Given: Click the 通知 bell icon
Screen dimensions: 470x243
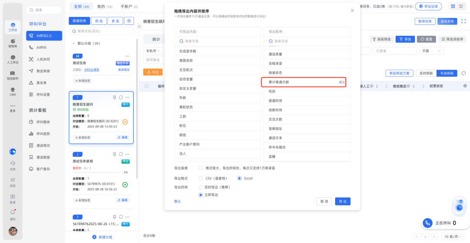Looking at the screenshot, I should (x=13, y=213).
